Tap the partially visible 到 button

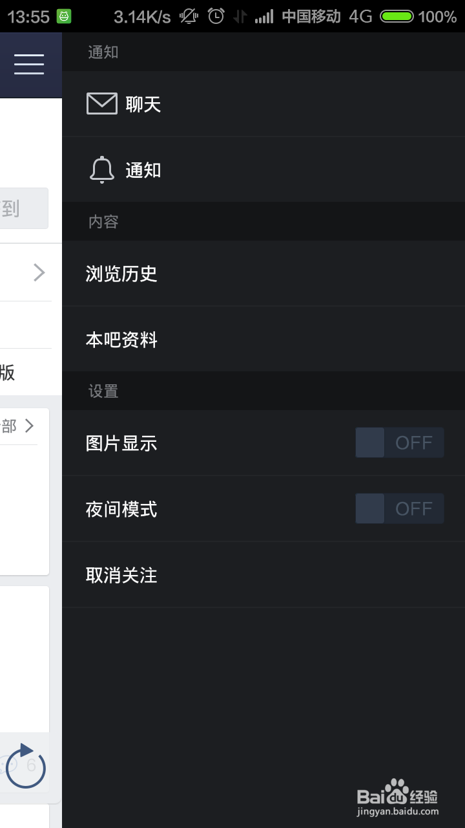(24, 208)
